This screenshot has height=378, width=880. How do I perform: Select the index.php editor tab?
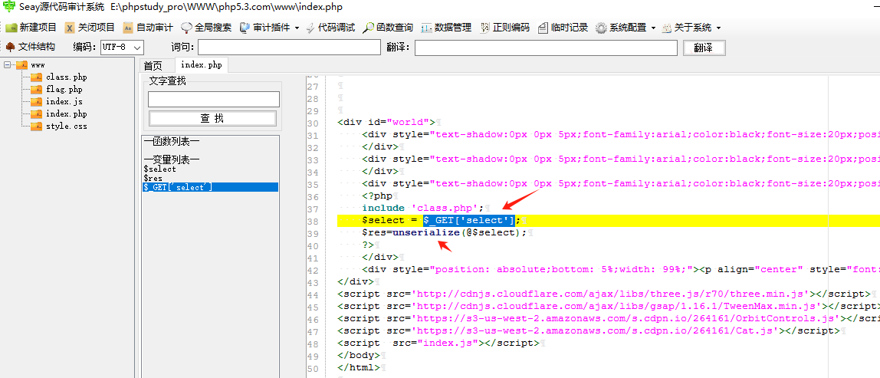click(x=202, y=65)
